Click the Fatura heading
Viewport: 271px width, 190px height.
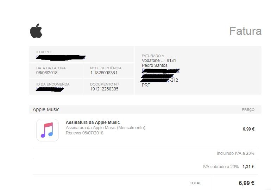pyautogui.click(x=245, y=31)
